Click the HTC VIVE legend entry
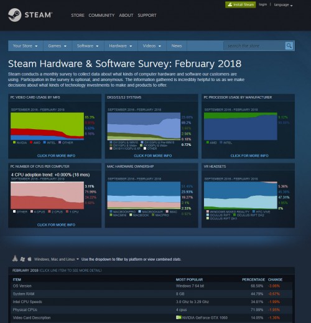The width and height of the screenshot is (311, 323). point(261,212)
